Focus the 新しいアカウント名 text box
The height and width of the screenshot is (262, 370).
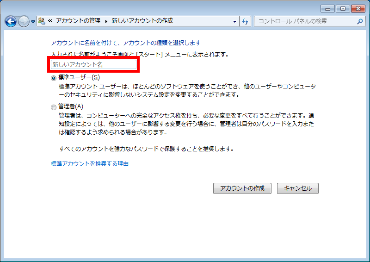[94, 65]
